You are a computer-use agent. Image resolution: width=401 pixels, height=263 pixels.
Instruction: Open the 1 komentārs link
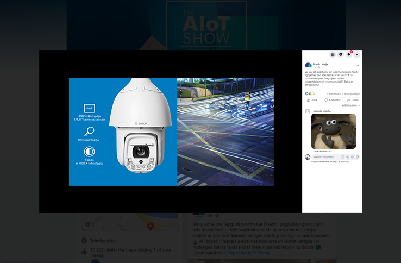pos(334,93)
